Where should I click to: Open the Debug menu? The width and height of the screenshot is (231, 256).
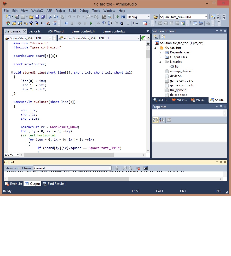84,11
